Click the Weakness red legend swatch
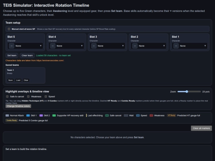Screen dimensions: 215x161 (151, 115)
